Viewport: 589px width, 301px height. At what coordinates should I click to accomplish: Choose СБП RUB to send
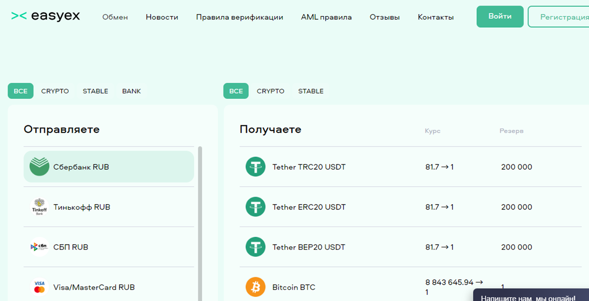[x=109, y=247]
